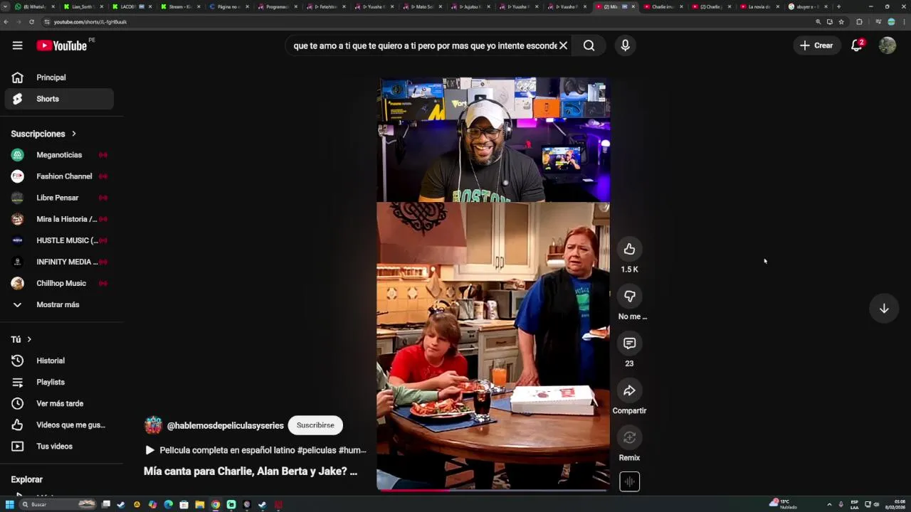Expand the Tú section chevron
This screenshot has width=911, height=512.
point(29,339)
